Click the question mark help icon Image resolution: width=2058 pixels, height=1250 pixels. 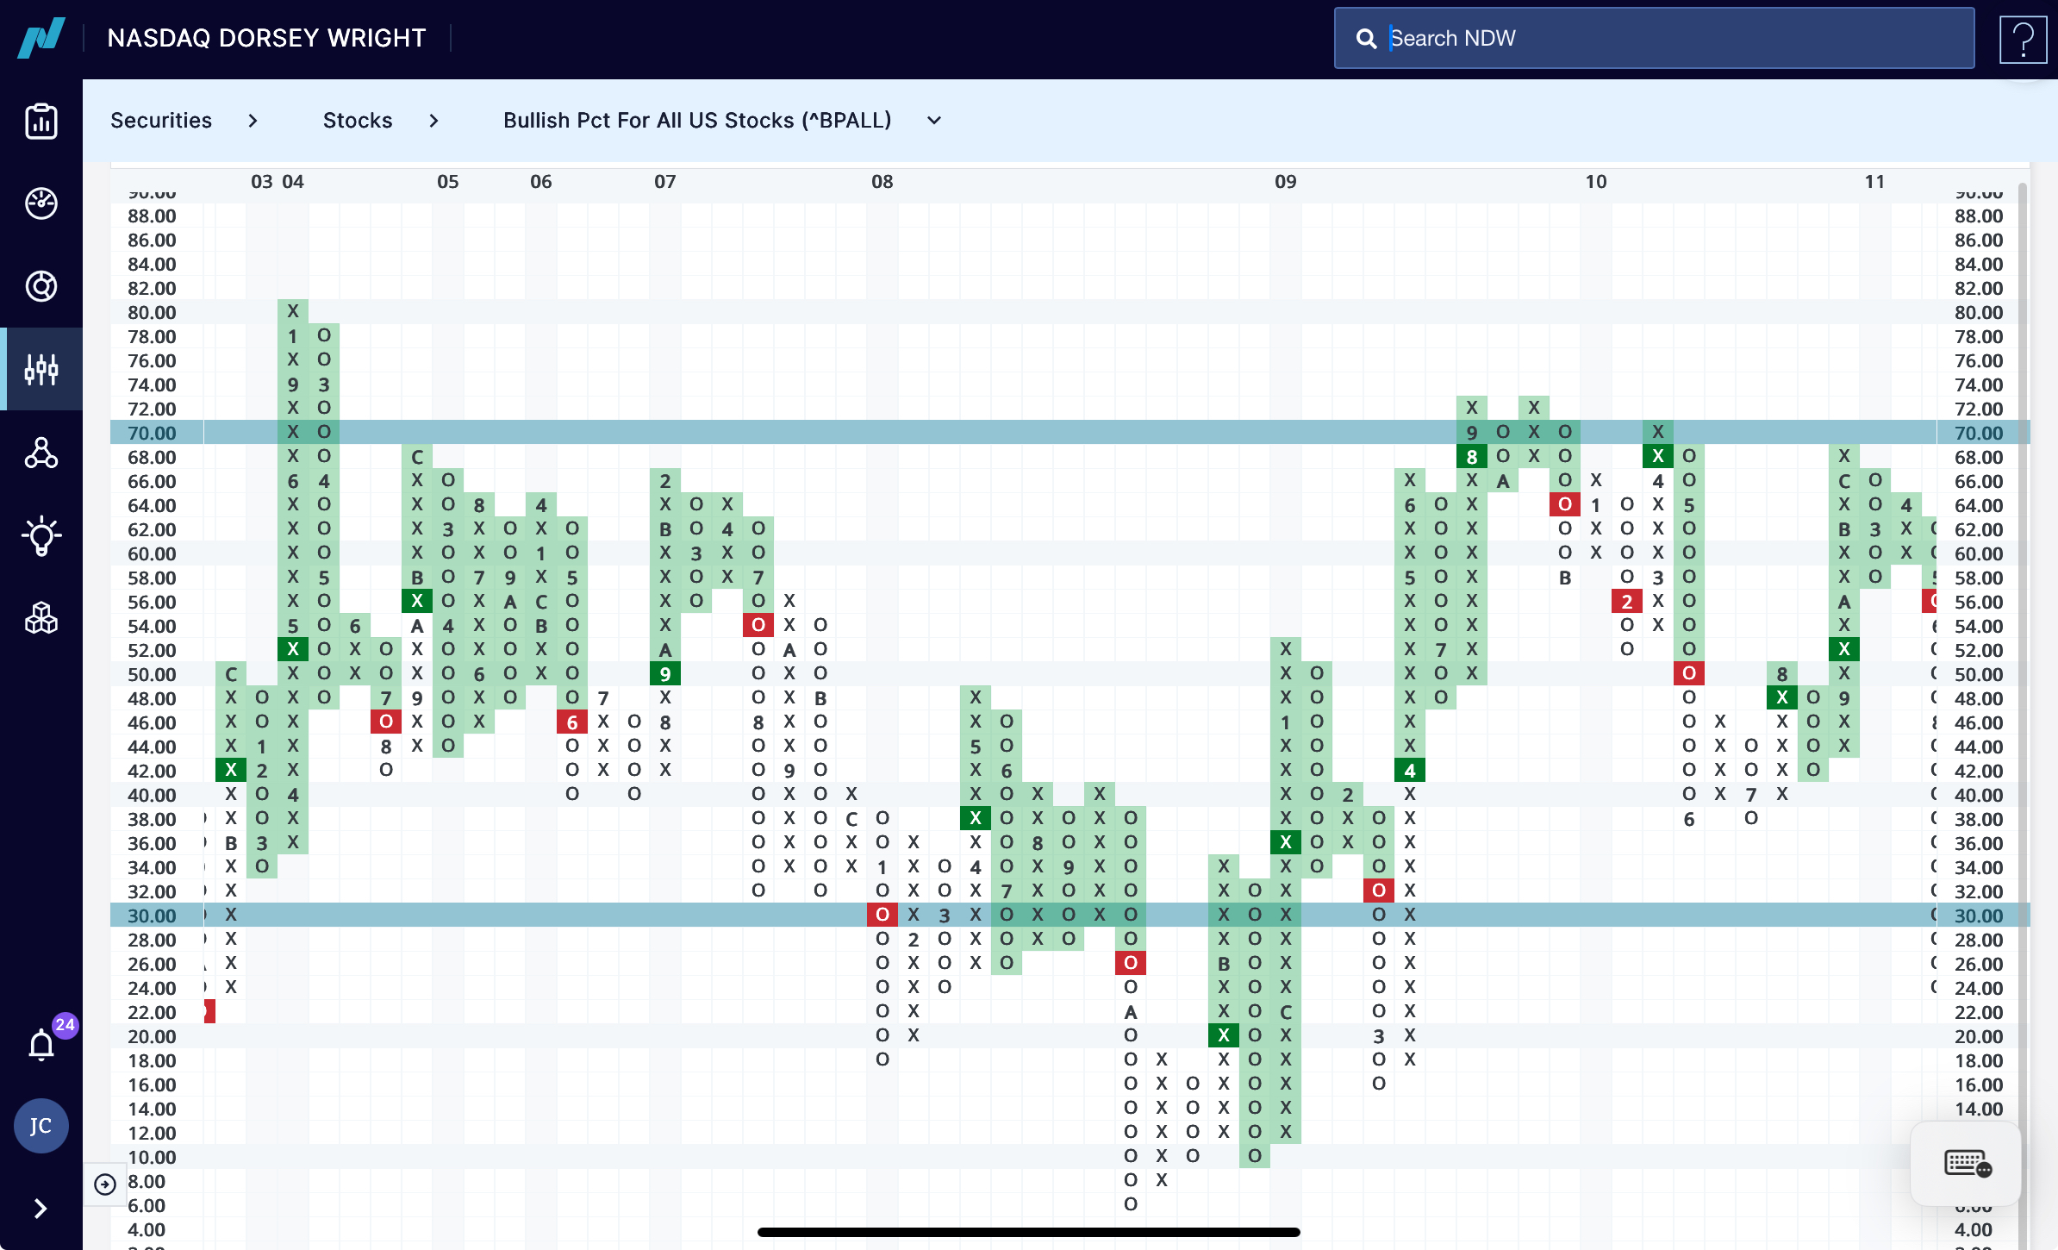pos(2022,39)
